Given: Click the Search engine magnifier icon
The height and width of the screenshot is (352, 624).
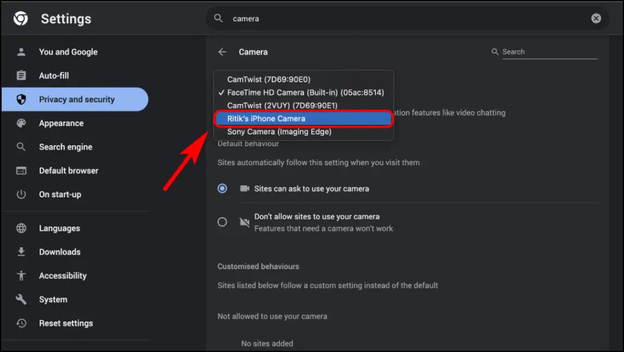Looking at the screenshot, I should (x=21, y=147).
